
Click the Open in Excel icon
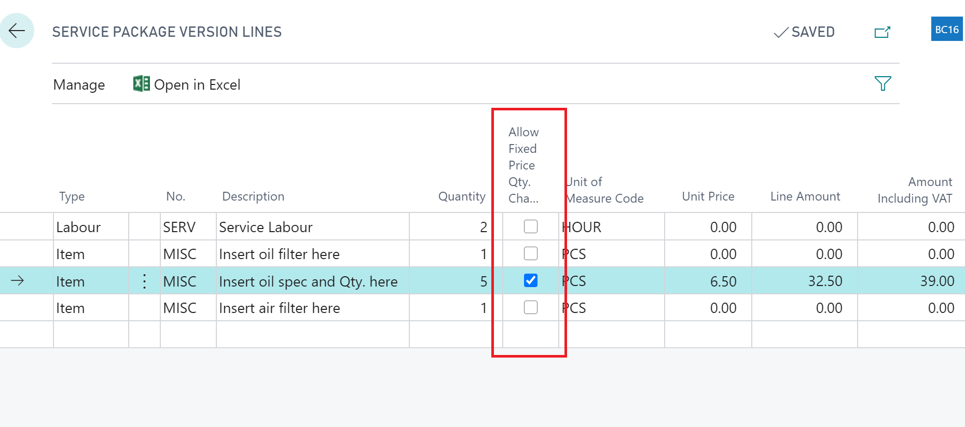141,84
